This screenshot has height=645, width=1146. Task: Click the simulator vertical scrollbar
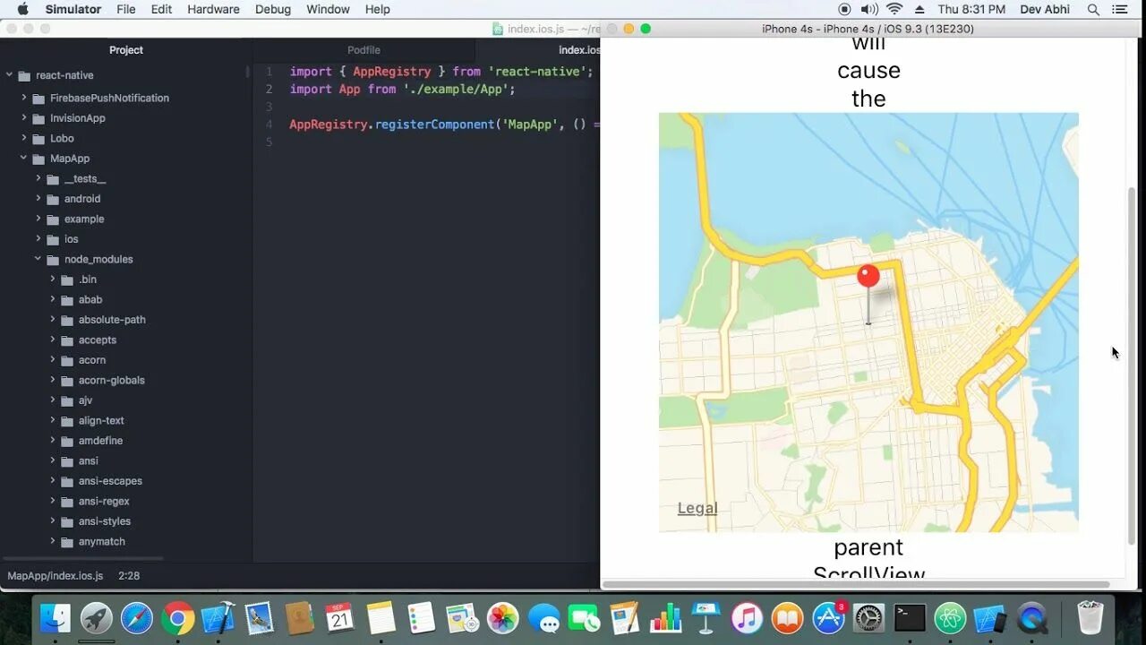pos(1131,365)
